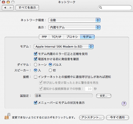133x124 pixels.
Task: Click the magnifying glass search icon
Action: coord(100,8)
